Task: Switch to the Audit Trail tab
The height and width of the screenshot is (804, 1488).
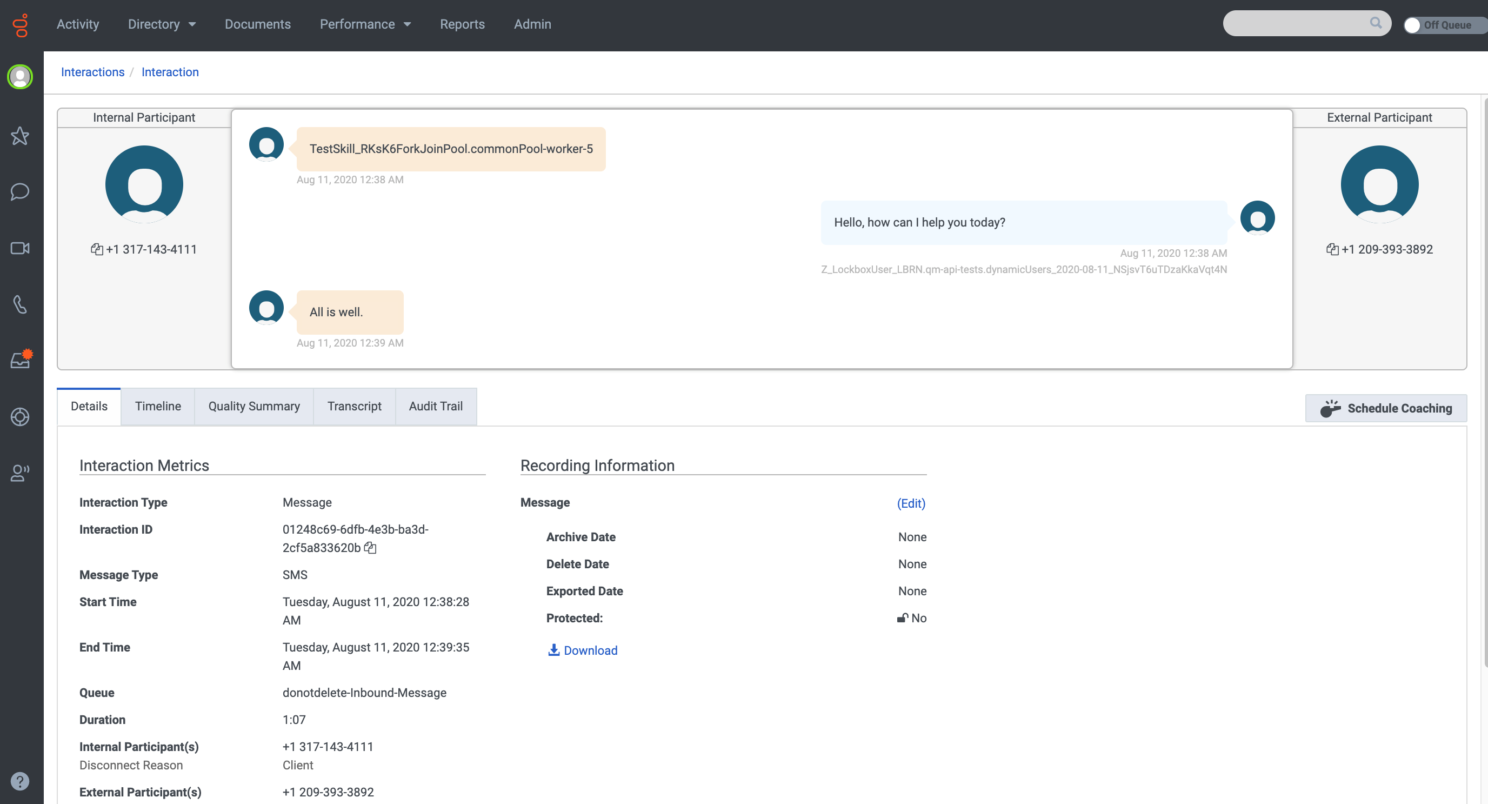Action: point(436,407)
